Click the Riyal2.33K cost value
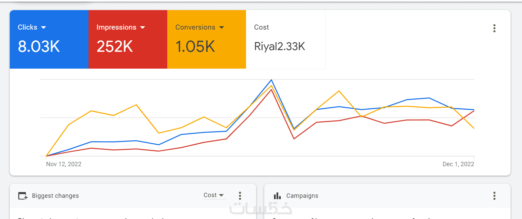 pyautogui.click(x=280, y=46)
